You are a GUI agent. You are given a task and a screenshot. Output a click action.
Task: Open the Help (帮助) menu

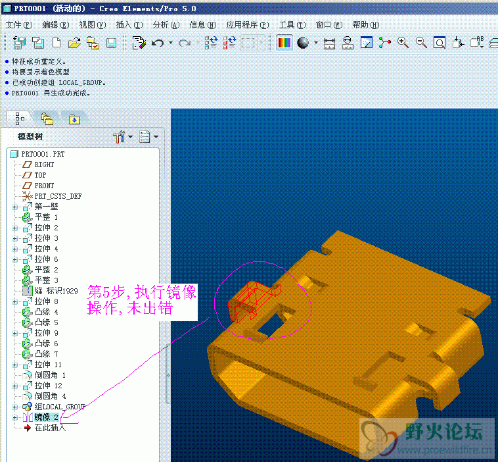[366, 25]
